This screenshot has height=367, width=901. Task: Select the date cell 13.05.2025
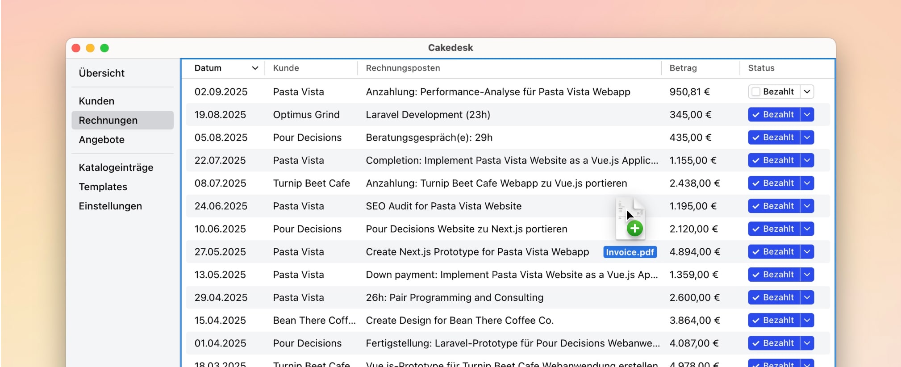click(x=220, y=275)
